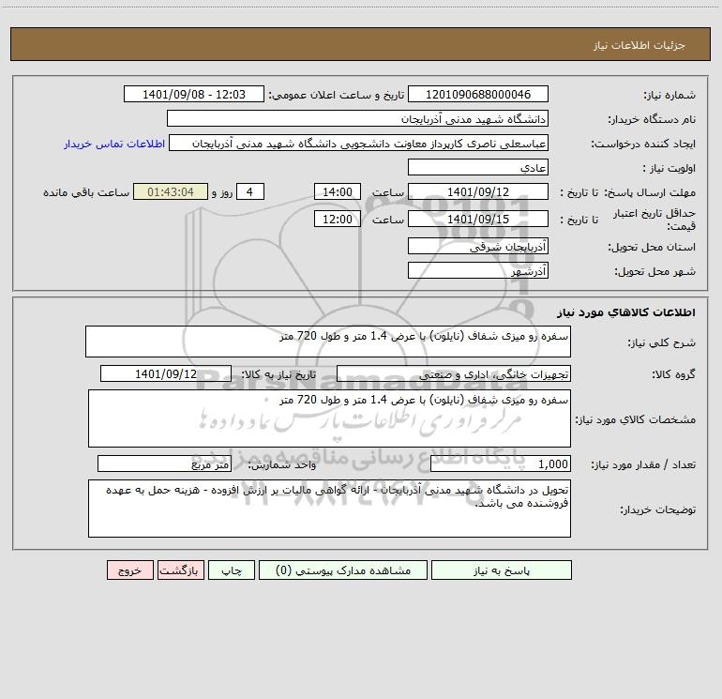
Task: Click price validity date 1401/09/15
Action: 478,219
